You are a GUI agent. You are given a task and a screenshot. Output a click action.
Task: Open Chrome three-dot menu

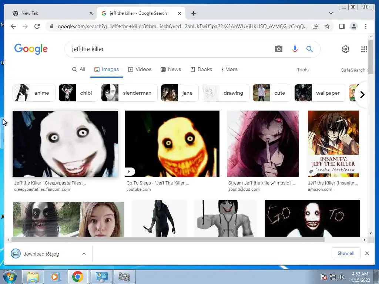tap(366, 26)
